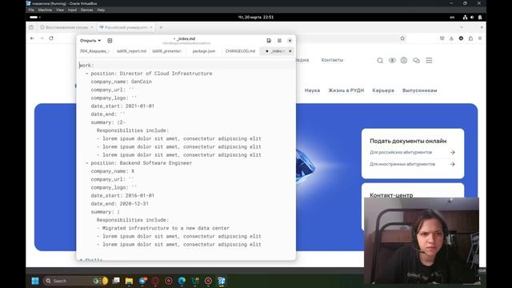Screen dimensions: 512x288
Task: Switch to the package.json tab
Action: click(x=204, y=51)
